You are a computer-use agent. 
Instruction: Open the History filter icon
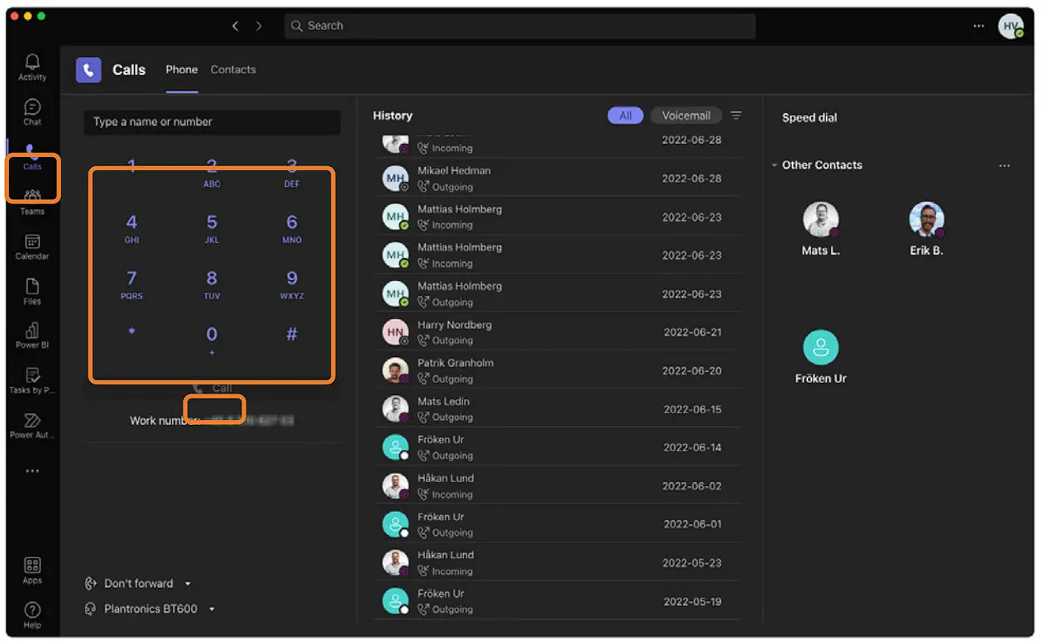point(736,116)
